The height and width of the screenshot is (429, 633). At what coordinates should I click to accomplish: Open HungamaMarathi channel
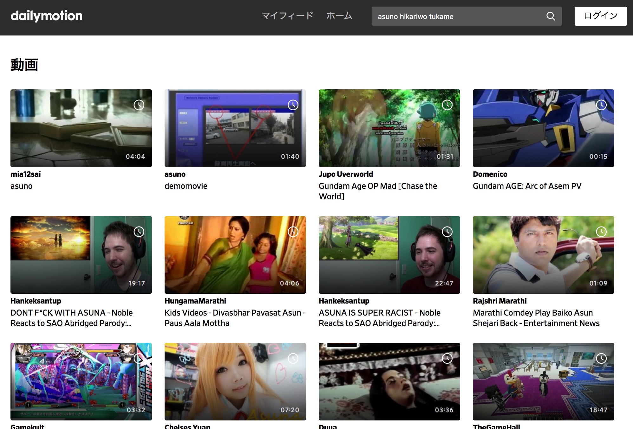click(x=195, y=301)
